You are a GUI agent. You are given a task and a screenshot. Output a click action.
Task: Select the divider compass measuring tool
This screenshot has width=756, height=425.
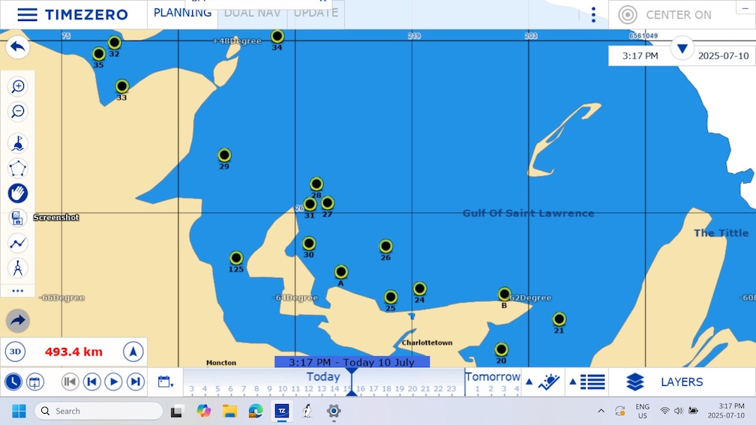(x=18, y=268)
